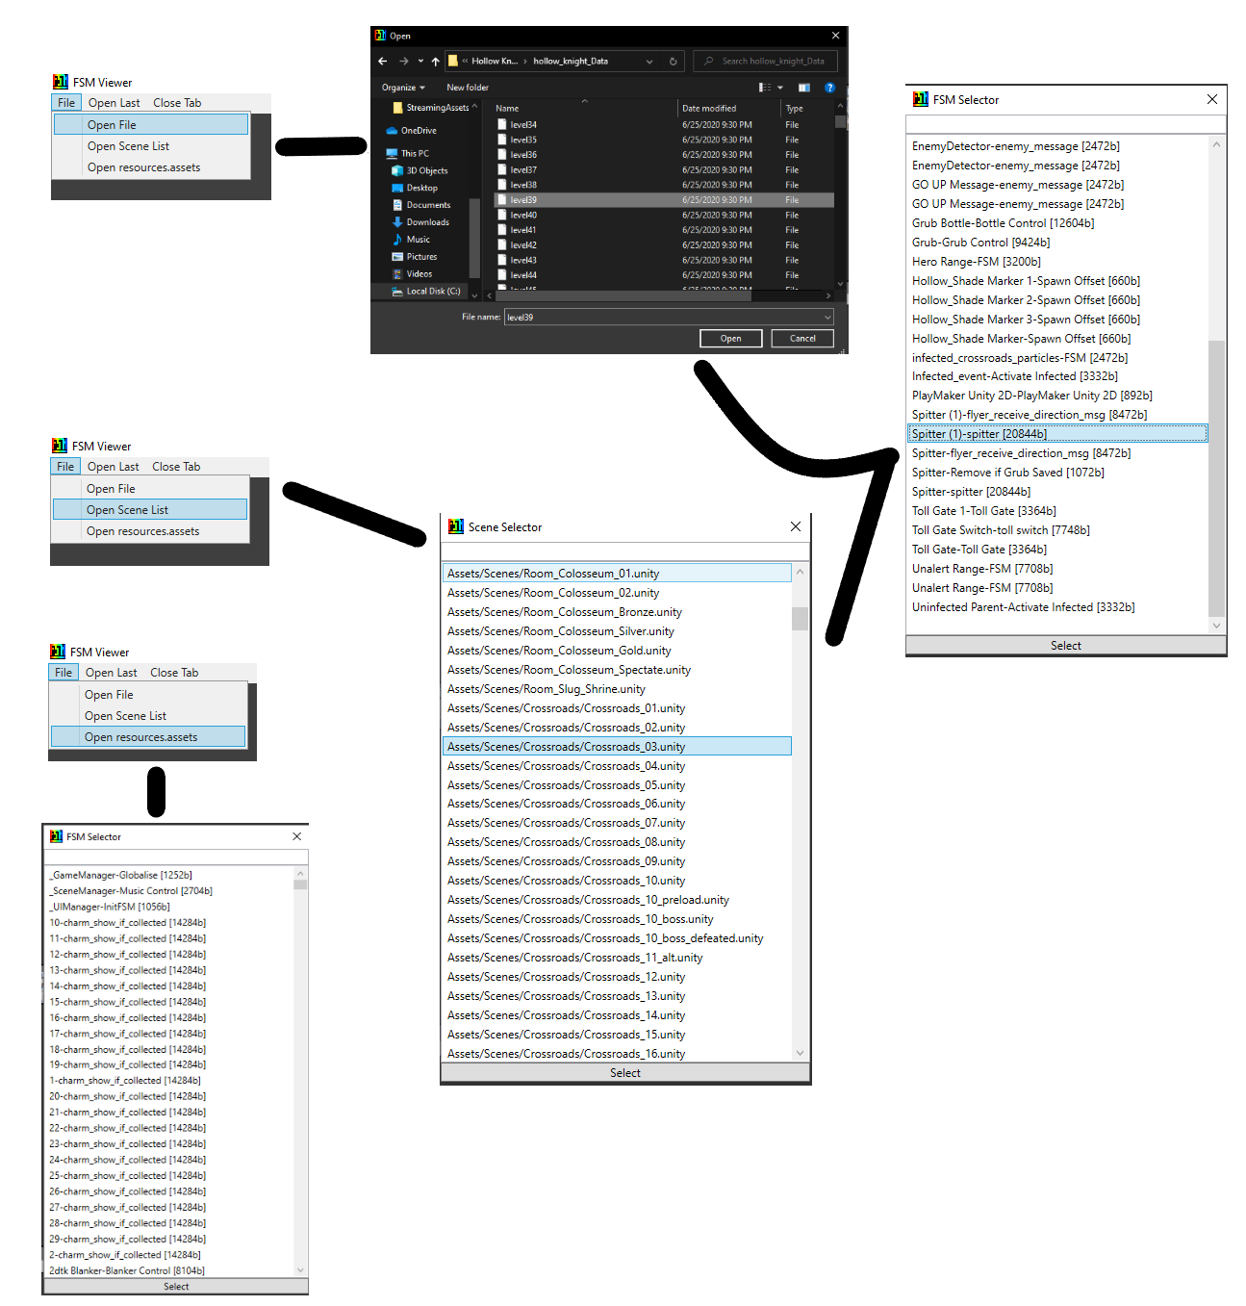Go back using the Open dialog's back arrow
Viewport: 1246px width, 1306px height.
(x=383, y=61)
